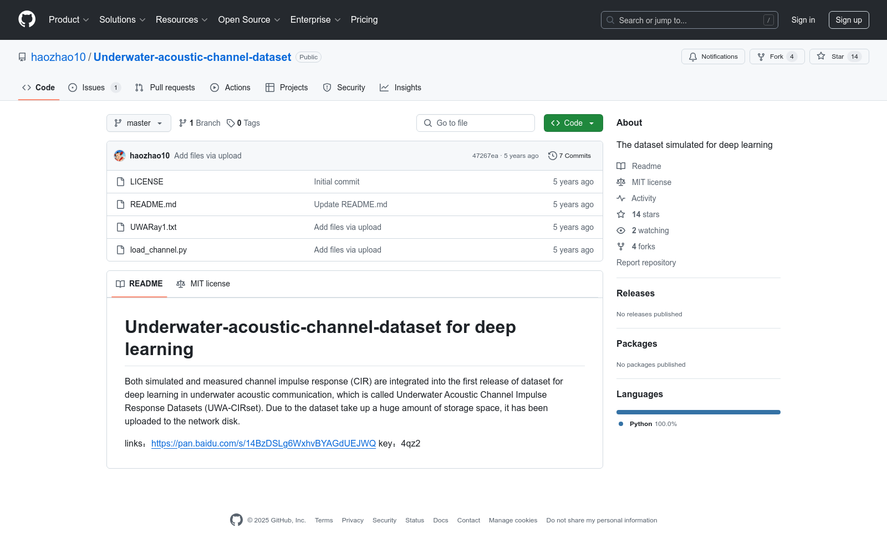
Task: Click the Releases heading link
Action: click(x=635, y=293)
